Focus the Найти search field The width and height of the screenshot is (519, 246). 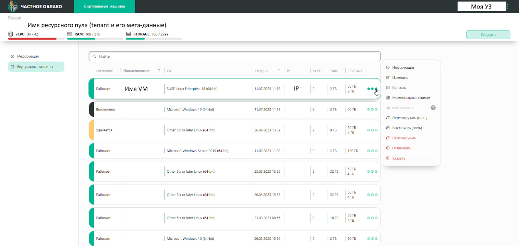[235, 56]
